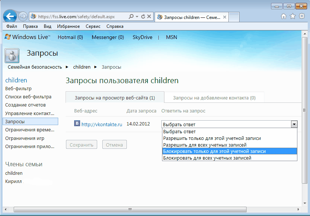Screen dimensions: 310x216
Task: Open the Вид menu
Action: point(47,26)
